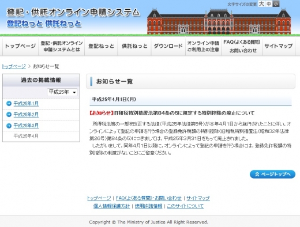Click footer トップページ link

pyautogui.click(x=99, y=198)
